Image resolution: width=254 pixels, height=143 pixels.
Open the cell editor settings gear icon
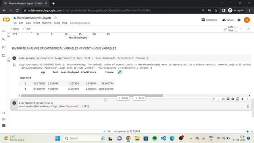click(233, 99)
